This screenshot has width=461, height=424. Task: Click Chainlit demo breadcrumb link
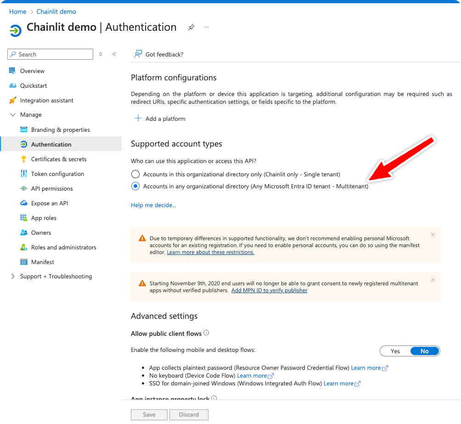(56, 11)
